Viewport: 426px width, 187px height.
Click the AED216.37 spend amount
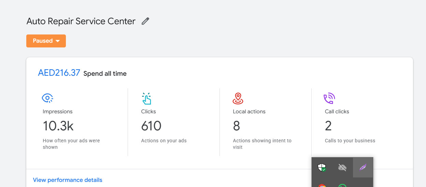(x=59, y=73)
